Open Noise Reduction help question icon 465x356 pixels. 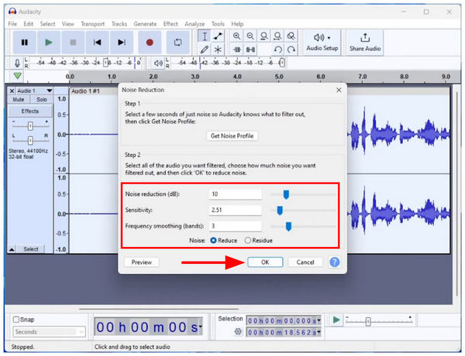click(335, 262)
